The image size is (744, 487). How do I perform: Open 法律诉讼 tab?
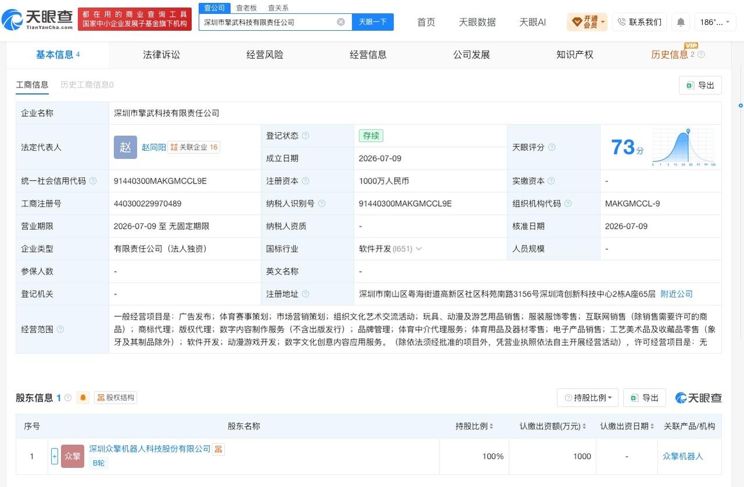pos(162,55)
